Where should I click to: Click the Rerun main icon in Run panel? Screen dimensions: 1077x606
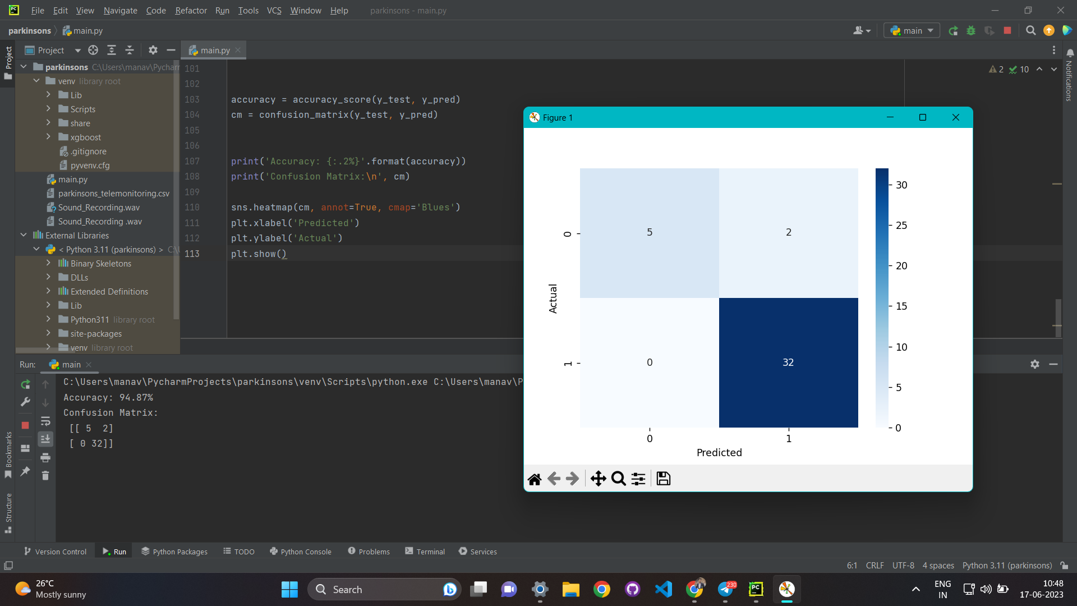(25, 384)
